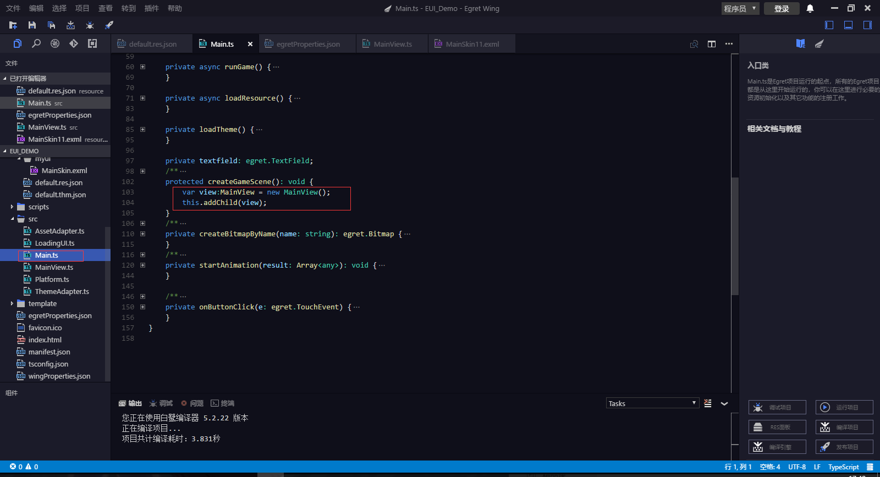Switch to the egretProperties.json editor tab
Viewport: 880px width, 477px height.
307,44
